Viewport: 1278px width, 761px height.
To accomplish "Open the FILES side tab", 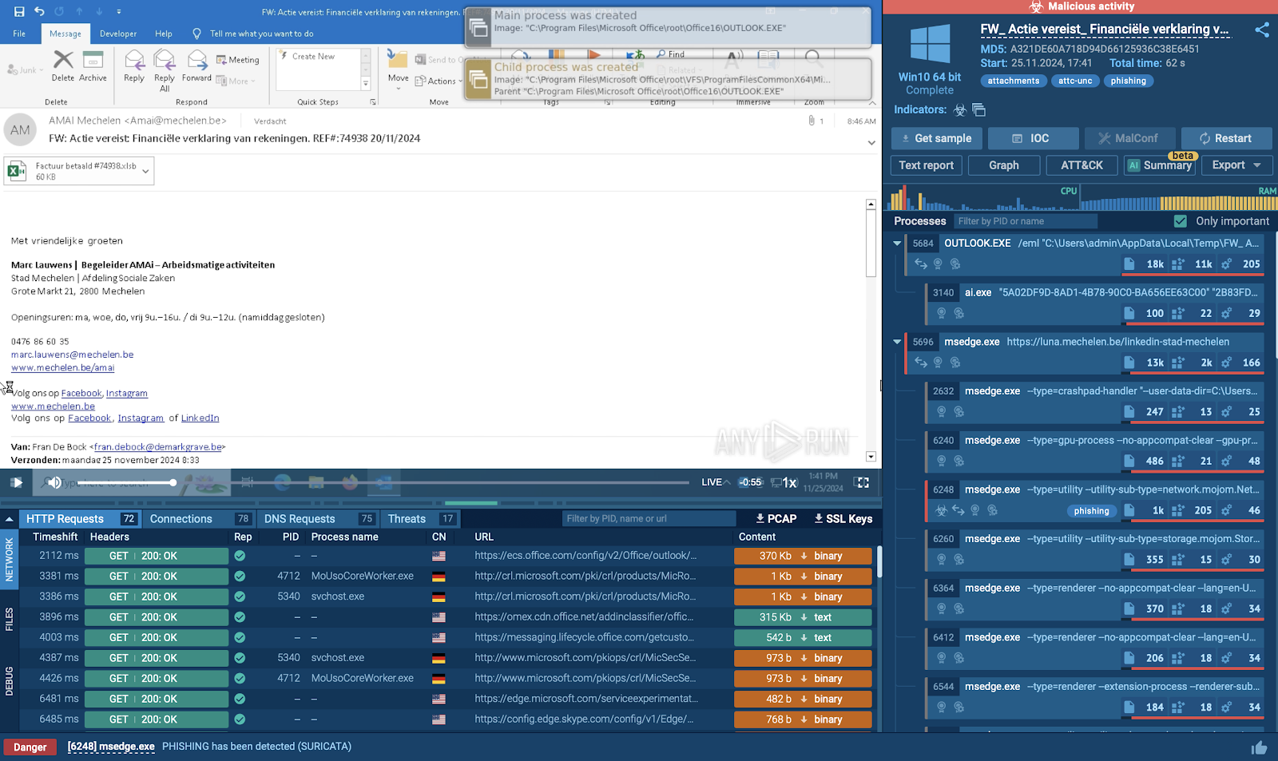I will pos(10,620).
